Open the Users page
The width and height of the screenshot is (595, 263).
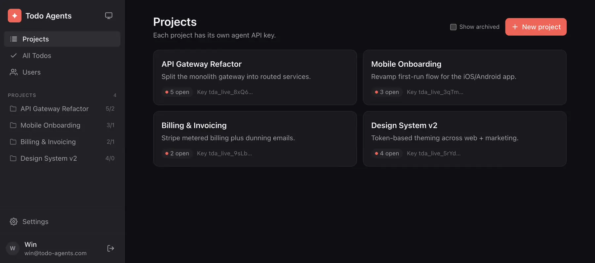pyautogui.click(x=62, y=72)
